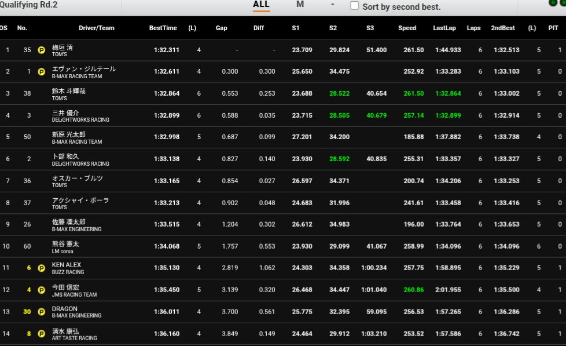The image size is (566, 346).
Task: Click yellow car number 30
Action: (x=27, y=312)
